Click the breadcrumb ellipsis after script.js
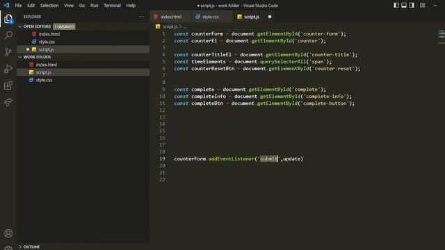The image size is (445, 250). click(x=185, y=26)
